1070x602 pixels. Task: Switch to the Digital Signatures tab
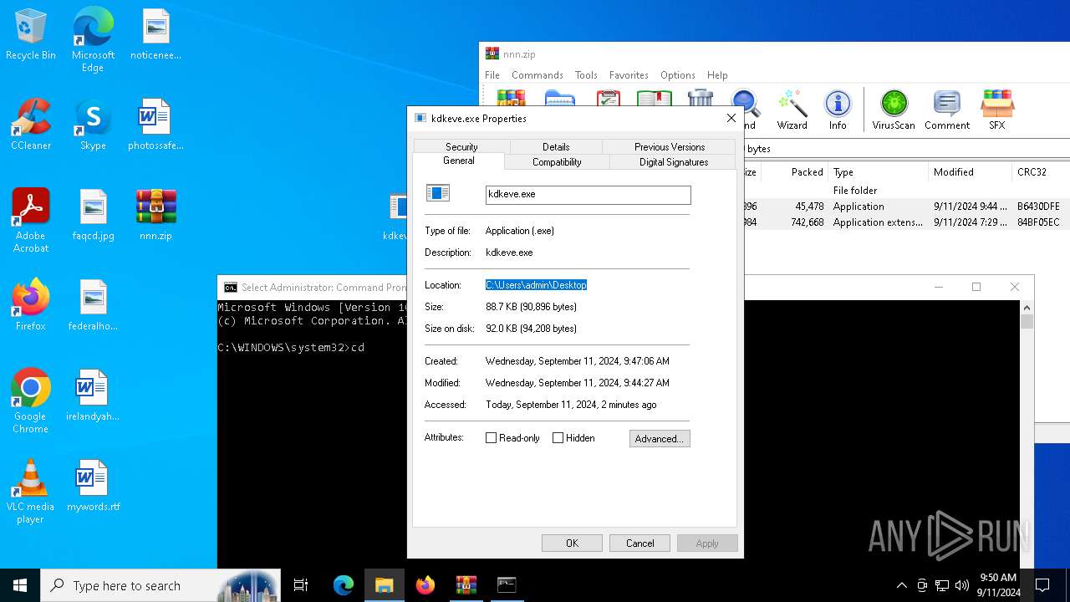click(674, 162)
